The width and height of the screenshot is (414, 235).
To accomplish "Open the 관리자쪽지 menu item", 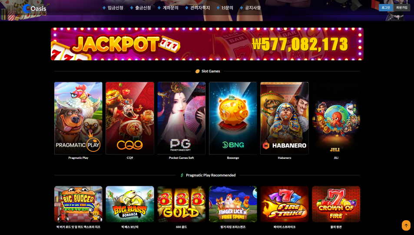I will click(198, 8).
